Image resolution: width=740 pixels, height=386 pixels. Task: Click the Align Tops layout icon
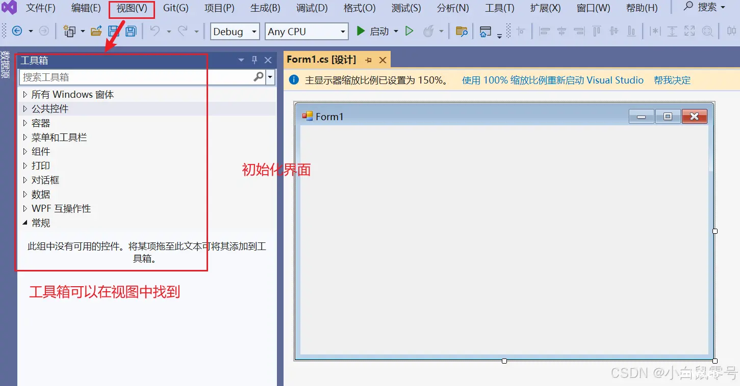[x=596, y=31]
